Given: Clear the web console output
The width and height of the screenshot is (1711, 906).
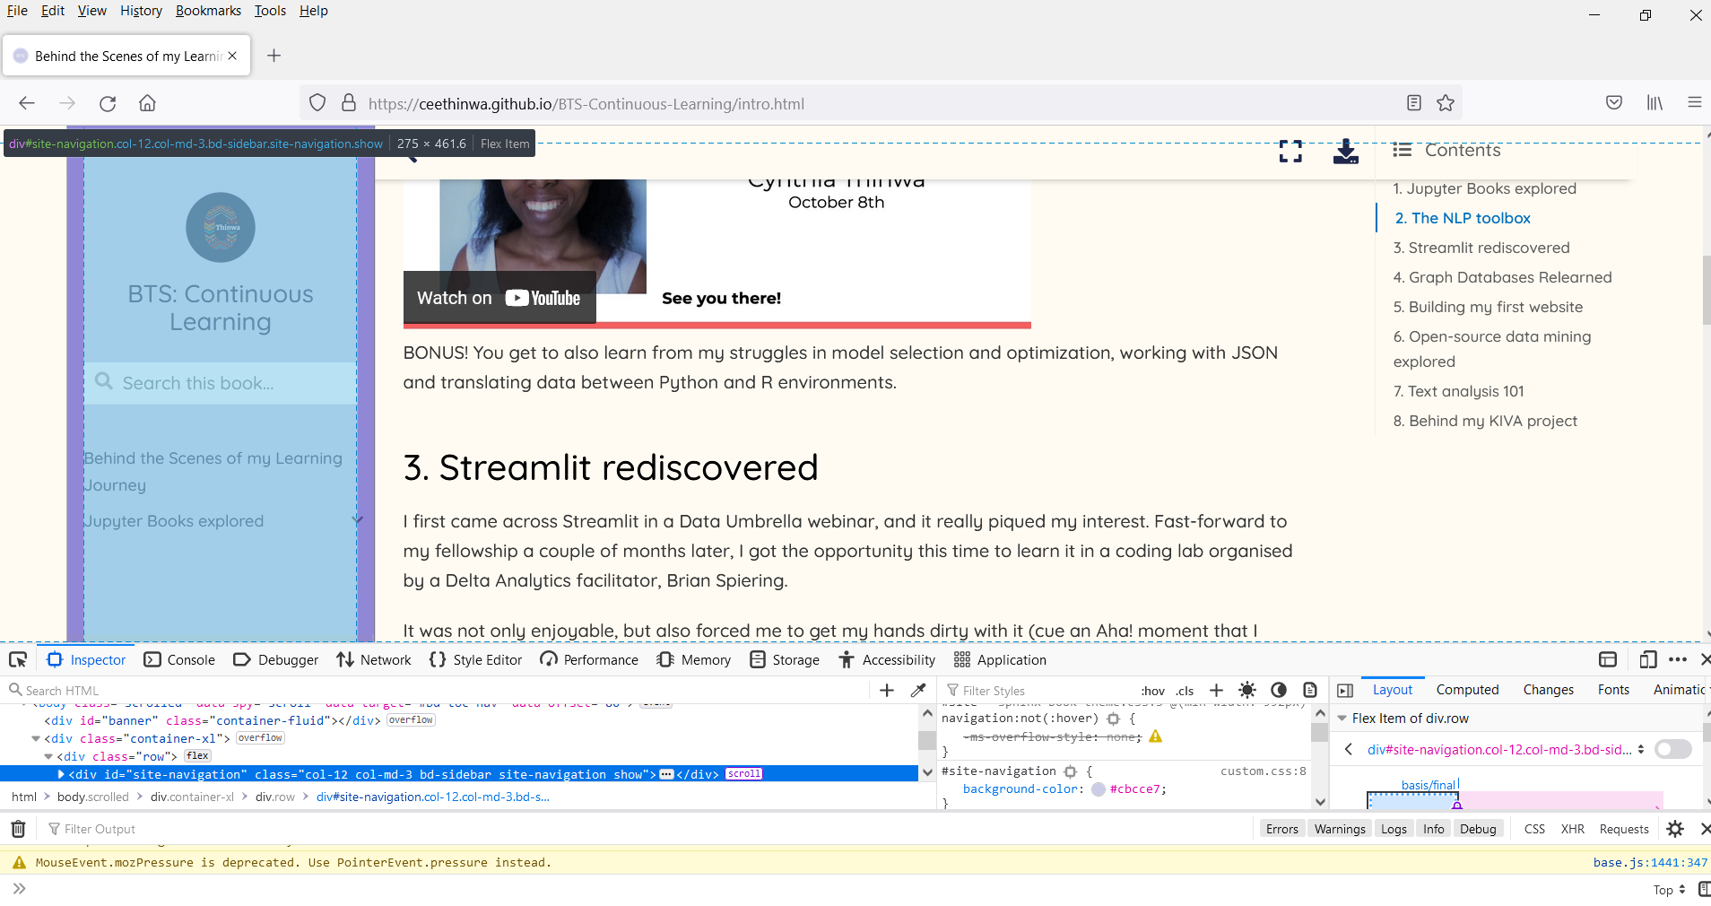Looking at the screenshot, I should [x=18, y=829].
